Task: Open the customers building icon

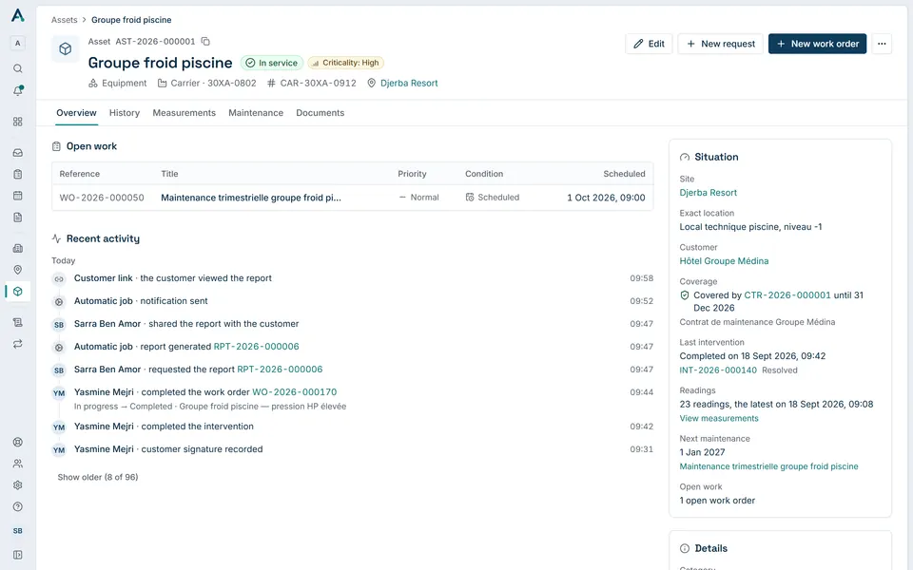Action: pos(17,248)
